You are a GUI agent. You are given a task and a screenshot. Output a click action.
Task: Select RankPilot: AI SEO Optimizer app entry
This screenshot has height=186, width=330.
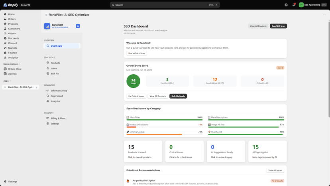(21, 87)
